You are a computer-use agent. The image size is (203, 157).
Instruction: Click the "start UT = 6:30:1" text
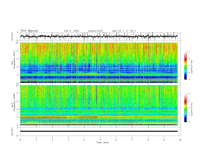pyautogui.click(x=124, y=31)
